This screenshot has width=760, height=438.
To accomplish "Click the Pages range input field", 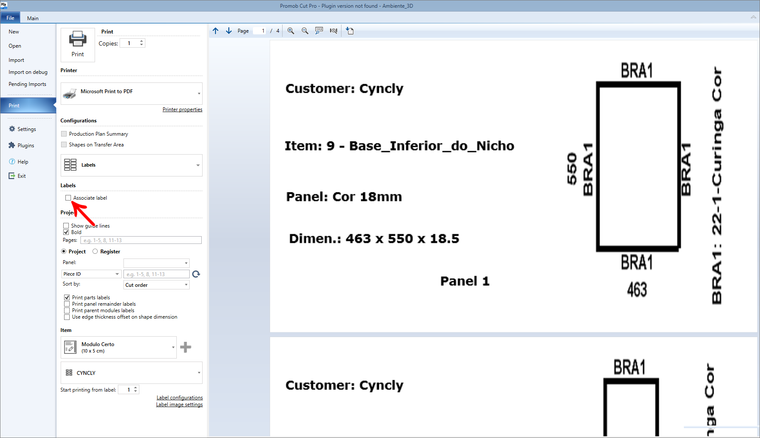I will pyautogui.click(x=141, y=240).
